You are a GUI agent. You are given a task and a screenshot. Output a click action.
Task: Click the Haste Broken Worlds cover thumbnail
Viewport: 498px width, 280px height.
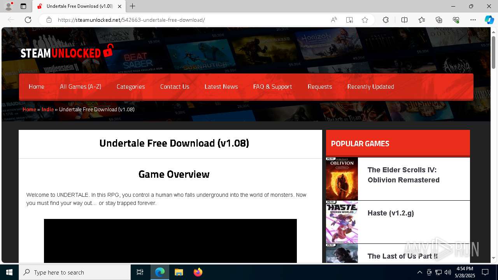pyautogui.click(x=342, y=222)
